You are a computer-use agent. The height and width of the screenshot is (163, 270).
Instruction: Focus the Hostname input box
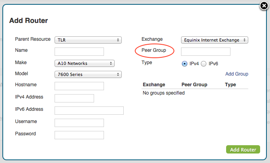[x=79, y=86]
